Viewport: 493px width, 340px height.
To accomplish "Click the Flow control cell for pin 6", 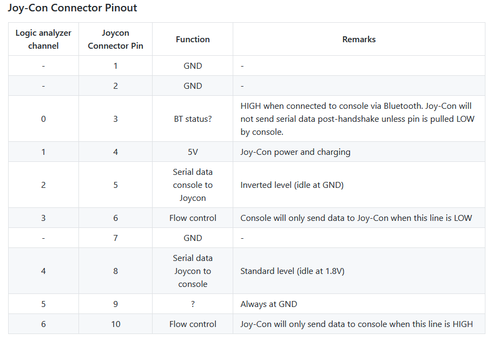I will tap(193, 218).
